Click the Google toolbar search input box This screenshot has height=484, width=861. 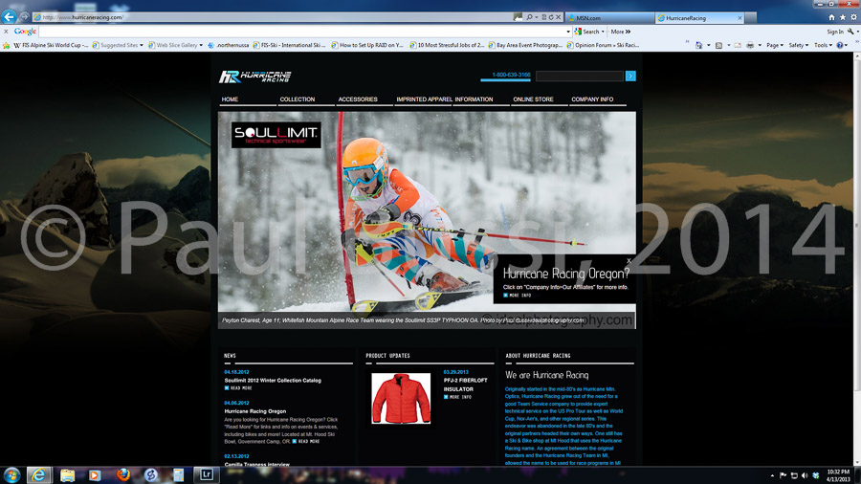coord(302,32)
